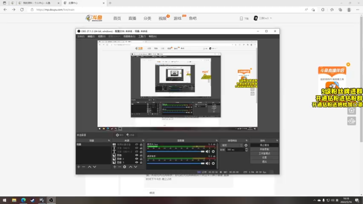This screenshot has height=204, width=363.
Task: Refresh the browser page
Action: coord(22,10)
